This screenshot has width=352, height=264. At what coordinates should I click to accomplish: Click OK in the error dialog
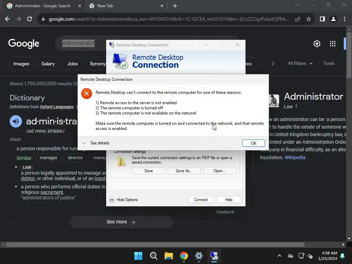click(253, 143)
